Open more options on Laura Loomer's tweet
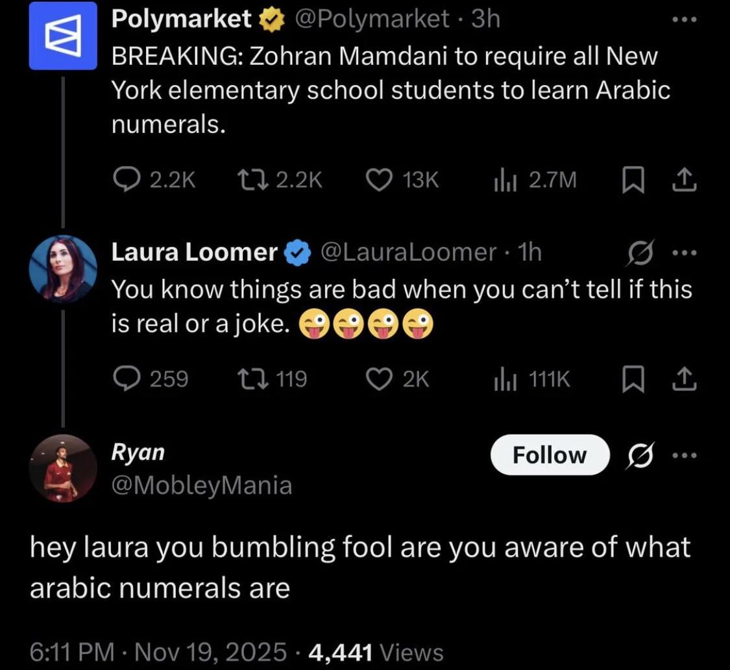This screenshot has height=670, width=730. click(x=684, y=254)
